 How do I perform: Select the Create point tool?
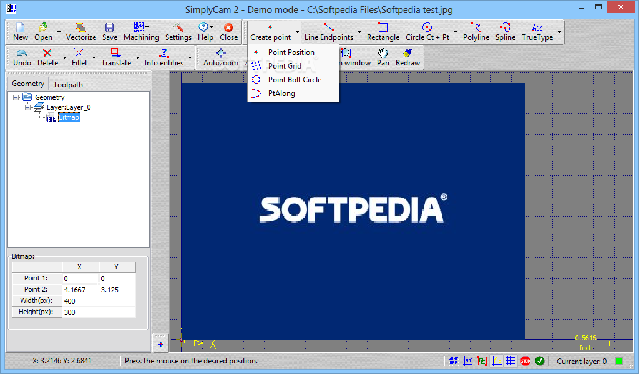click(270, 32)
